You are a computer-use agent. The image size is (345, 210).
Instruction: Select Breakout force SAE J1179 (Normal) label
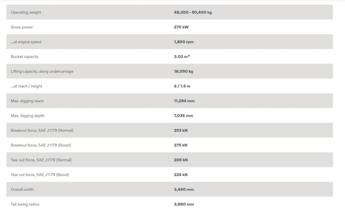tap(42, 130)
